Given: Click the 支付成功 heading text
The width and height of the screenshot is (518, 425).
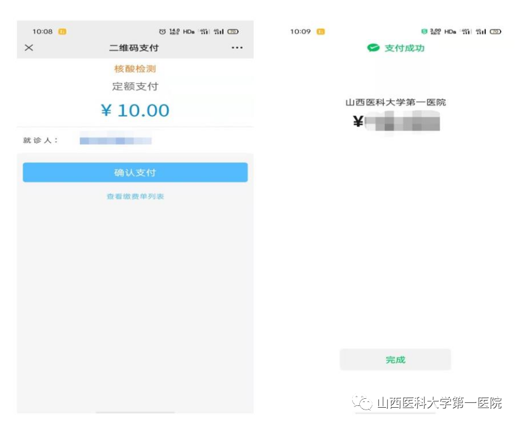Looking at the screenshot, I should [405, 48].
